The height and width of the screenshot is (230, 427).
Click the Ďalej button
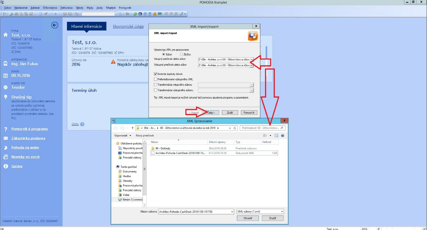point(211,113)
